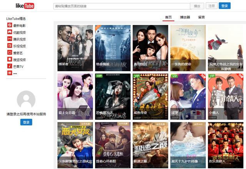The image size is (246, 169).
Task: Switch to the 首页 tab
Action: pyautogui.click(x=168, y=17)
